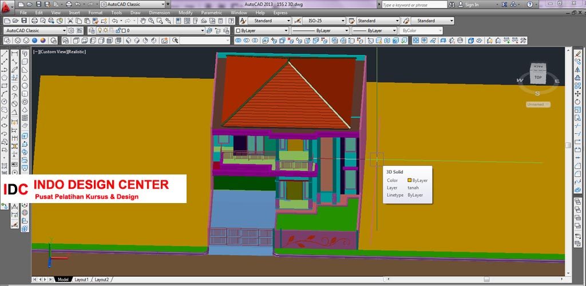
Task: Select the Sphere modeling tool
Action: coord(25,85)
